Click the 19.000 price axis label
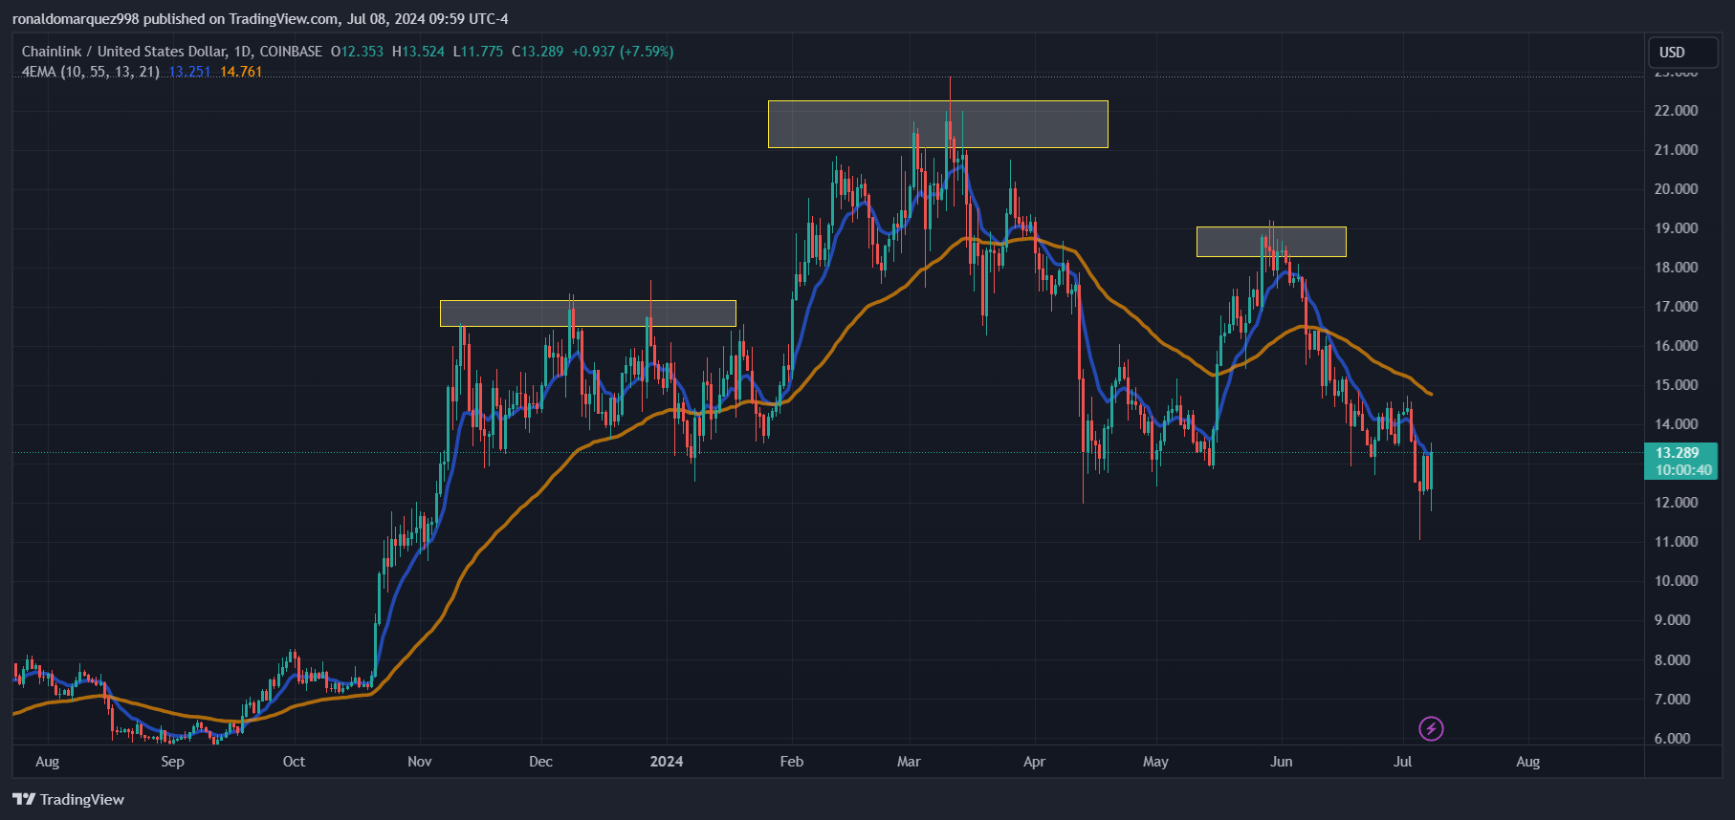The height and width of the screenshot is (820, 1735). (1676, 228)
